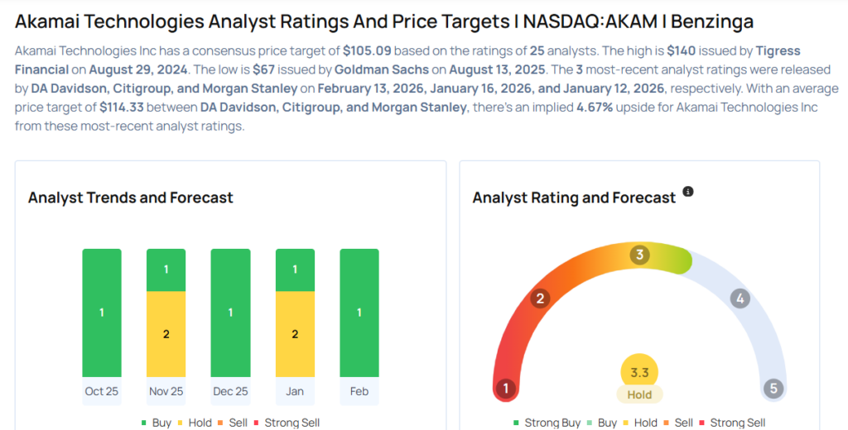
Task: Select the Oct 25 green Buy bar
Action: click(102, 313)
